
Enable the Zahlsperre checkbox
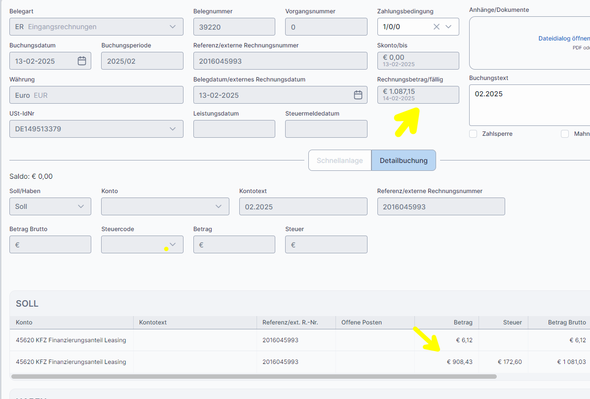tap(473, 134)
